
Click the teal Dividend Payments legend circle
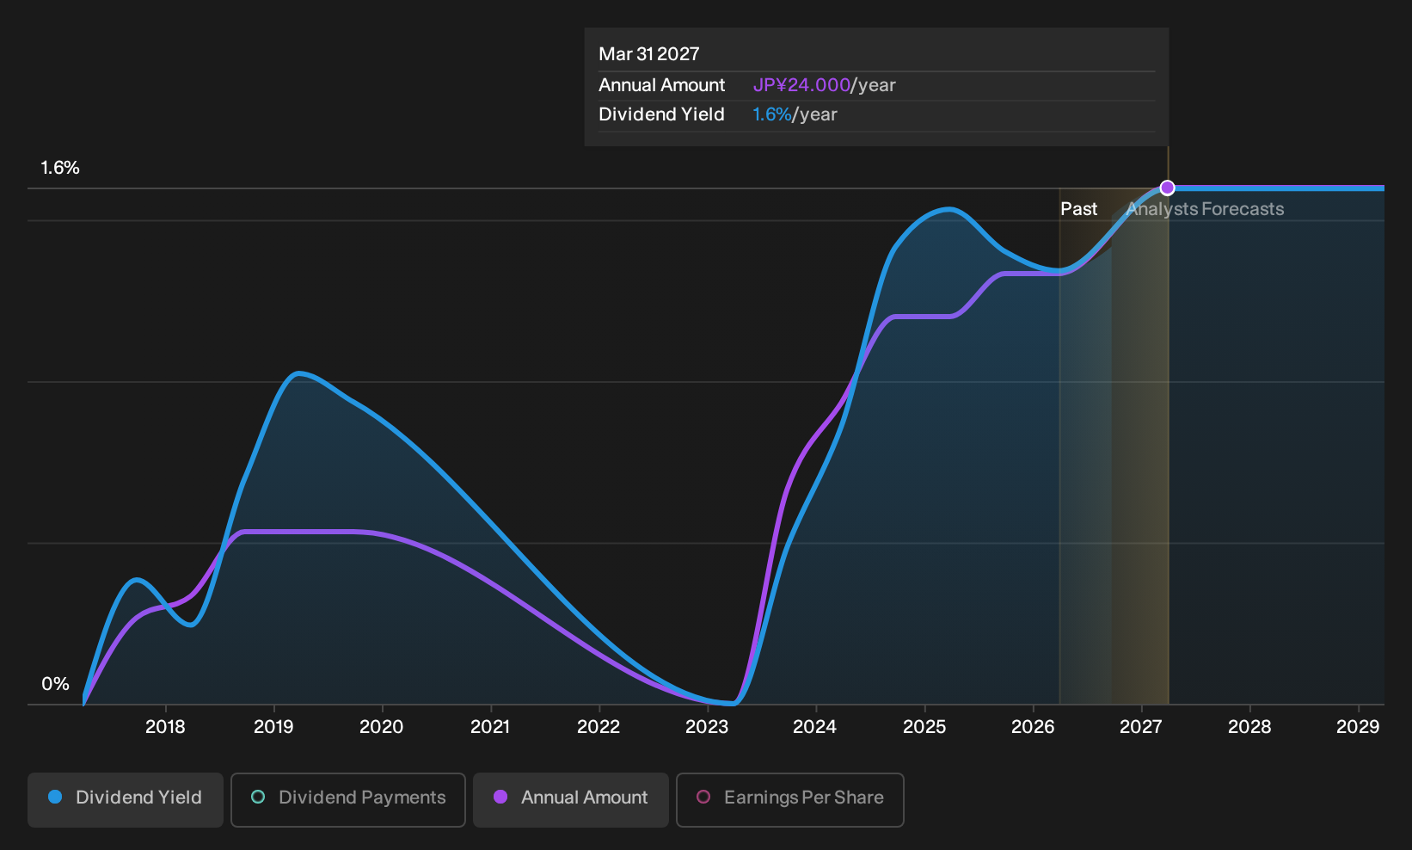pos(258,798)
